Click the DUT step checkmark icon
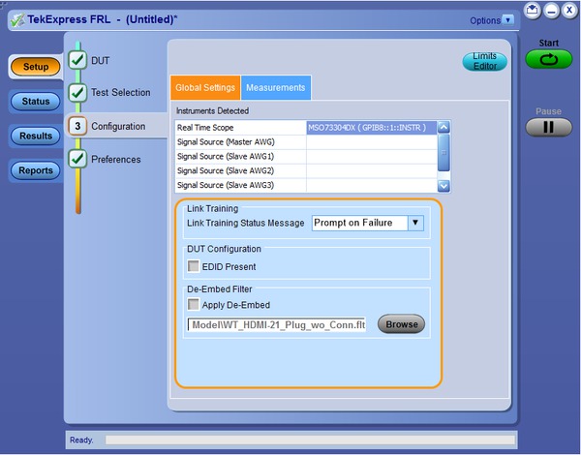The image size is (581, 455). [78, 60]
